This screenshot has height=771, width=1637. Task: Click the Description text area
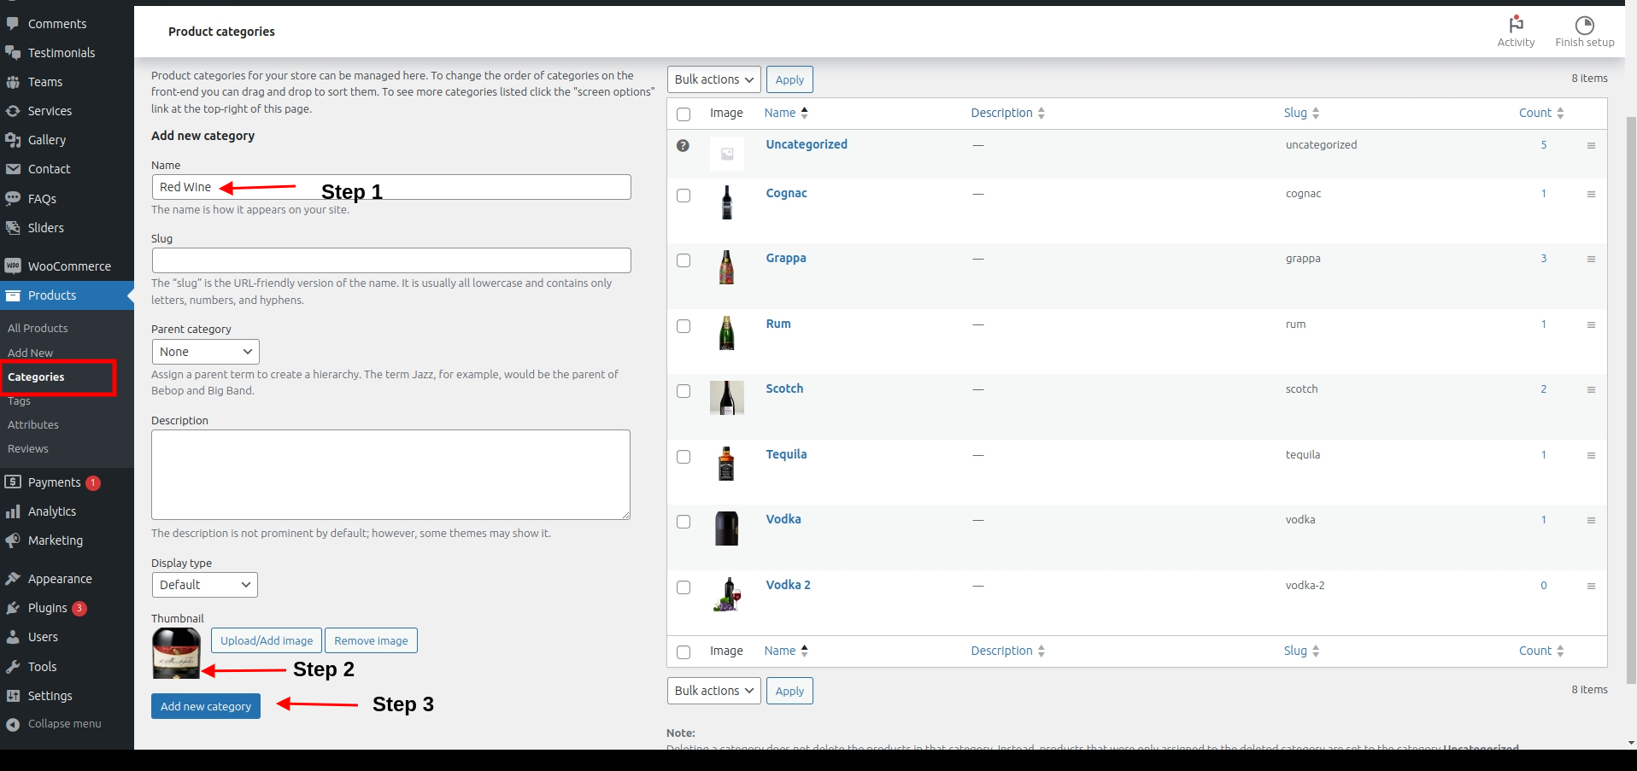click(391, 475)
